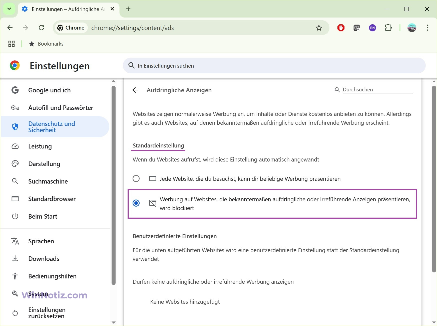
Task: Open the tab search dropdown arrow
Action: point(9,9)
